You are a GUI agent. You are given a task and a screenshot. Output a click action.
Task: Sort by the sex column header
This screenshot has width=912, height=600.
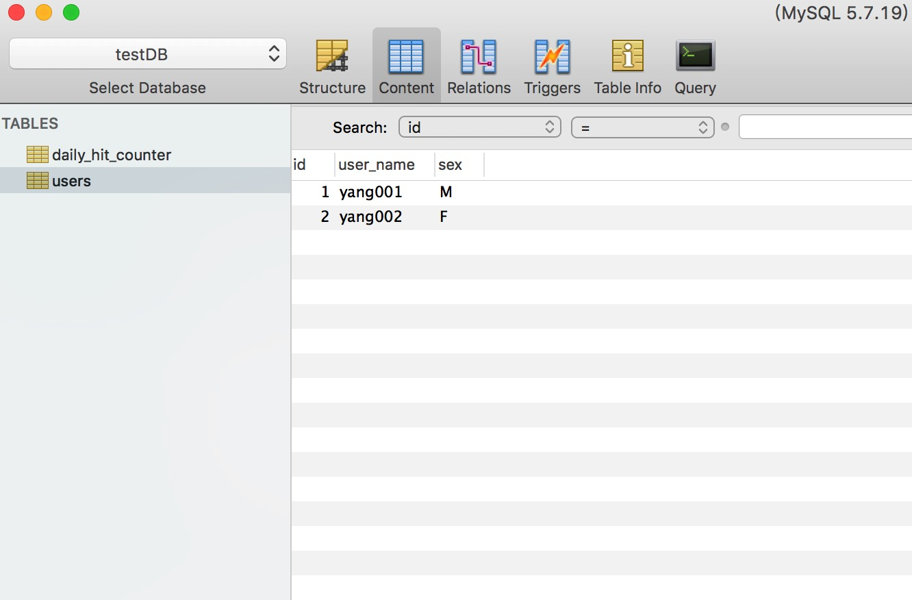(x=459, y=165)
